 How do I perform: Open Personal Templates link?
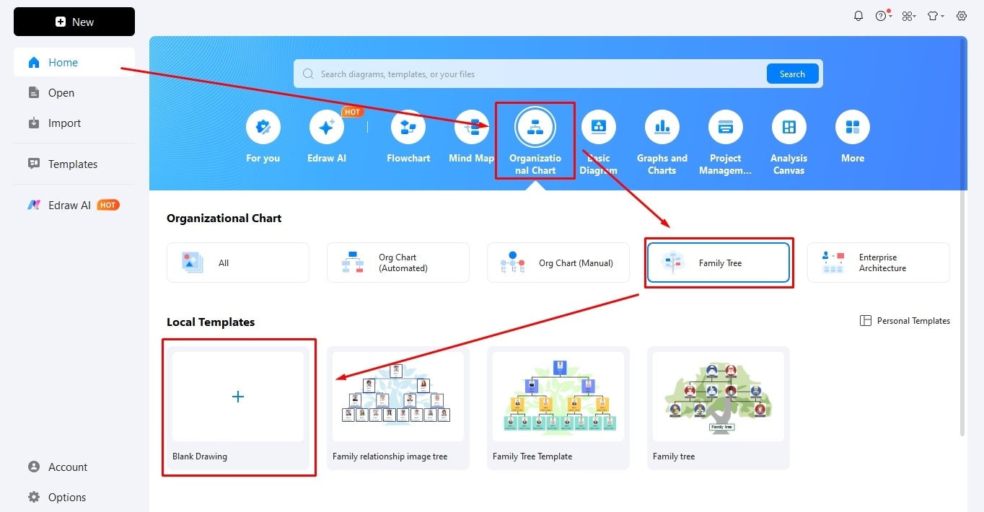[905, 321]
